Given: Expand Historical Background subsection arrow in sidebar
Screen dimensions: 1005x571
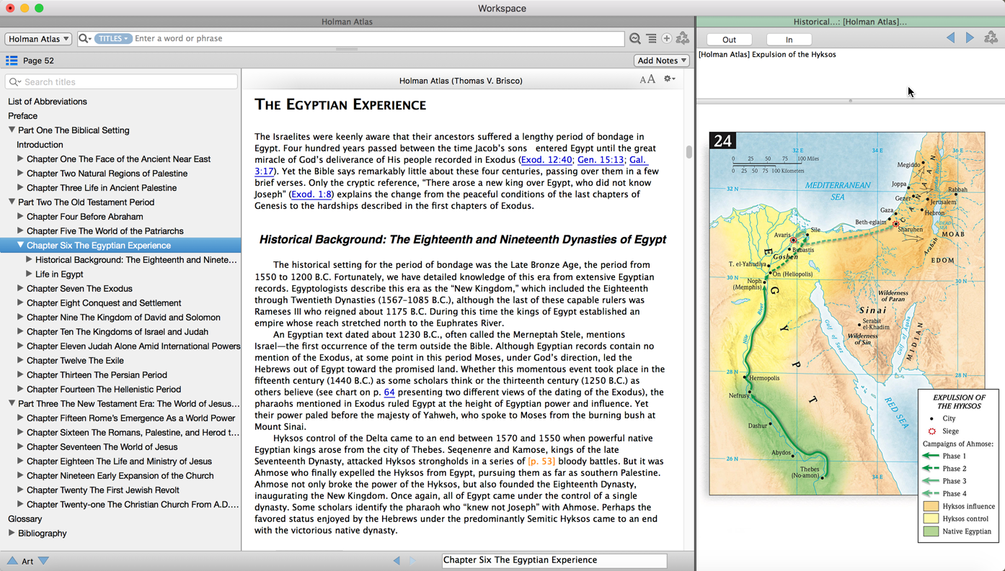Looking at the screenshot, I should pyautogui.click(x=29, y=260).
